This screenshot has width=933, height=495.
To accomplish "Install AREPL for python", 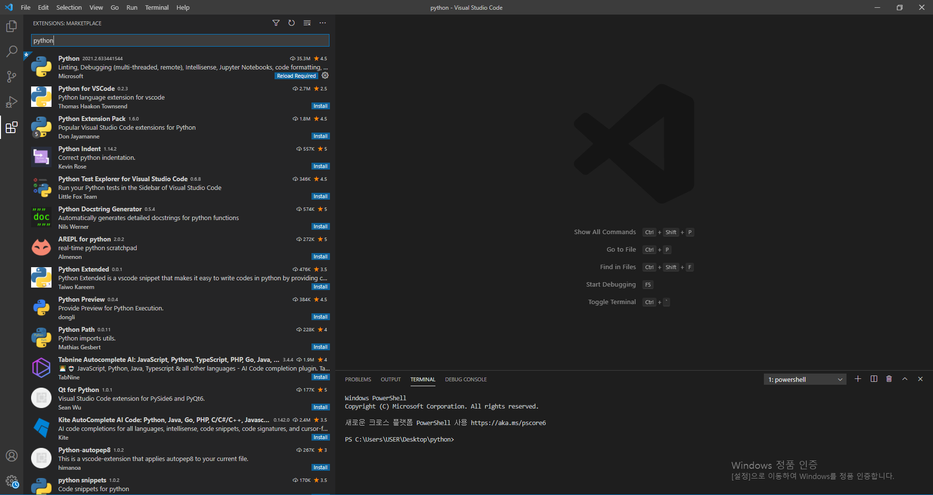I will click(320, 256).
